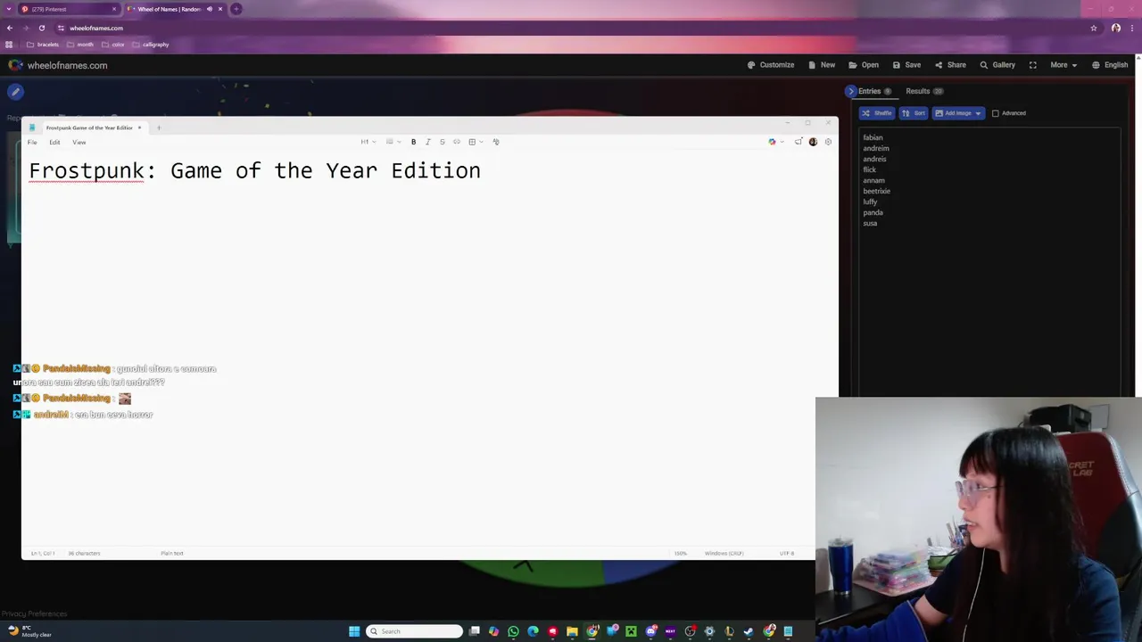Switch to the Results tab
Image resolution: width=1142 pixels, height=642 pixels.
tap(924, 91)
